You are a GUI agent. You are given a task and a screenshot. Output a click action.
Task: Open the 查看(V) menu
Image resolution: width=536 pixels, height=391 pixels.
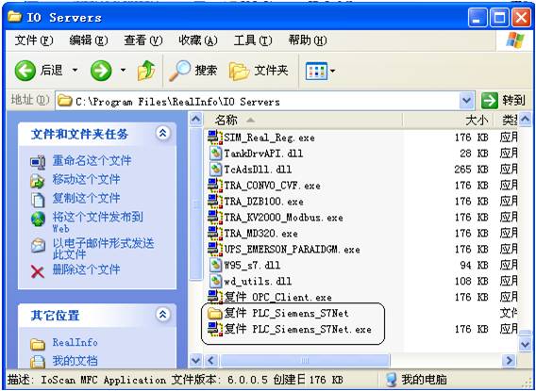pos(142,41)
